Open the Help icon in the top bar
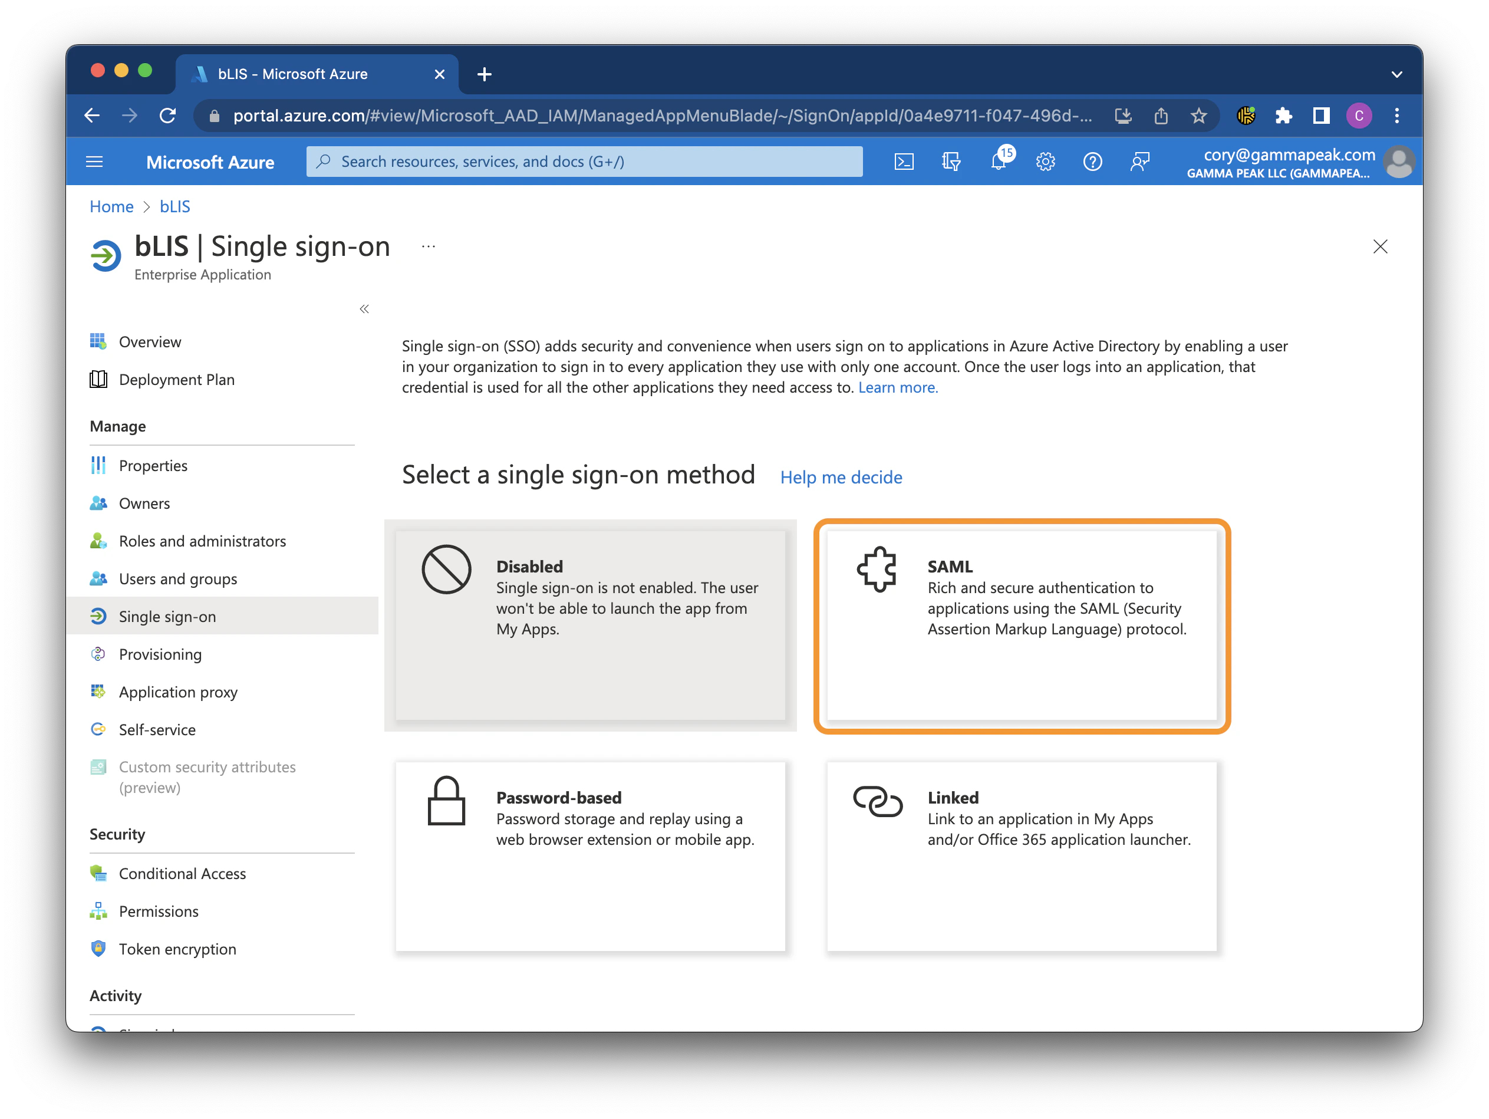Image resolution: width=1489 pixels, height=1119 pixels. pos(1092,161)
